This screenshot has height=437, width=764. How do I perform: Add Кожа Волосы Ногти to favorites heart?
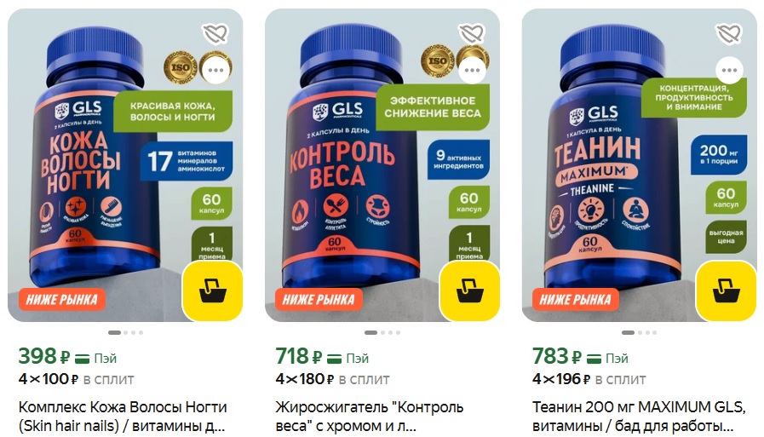[215, 33]
